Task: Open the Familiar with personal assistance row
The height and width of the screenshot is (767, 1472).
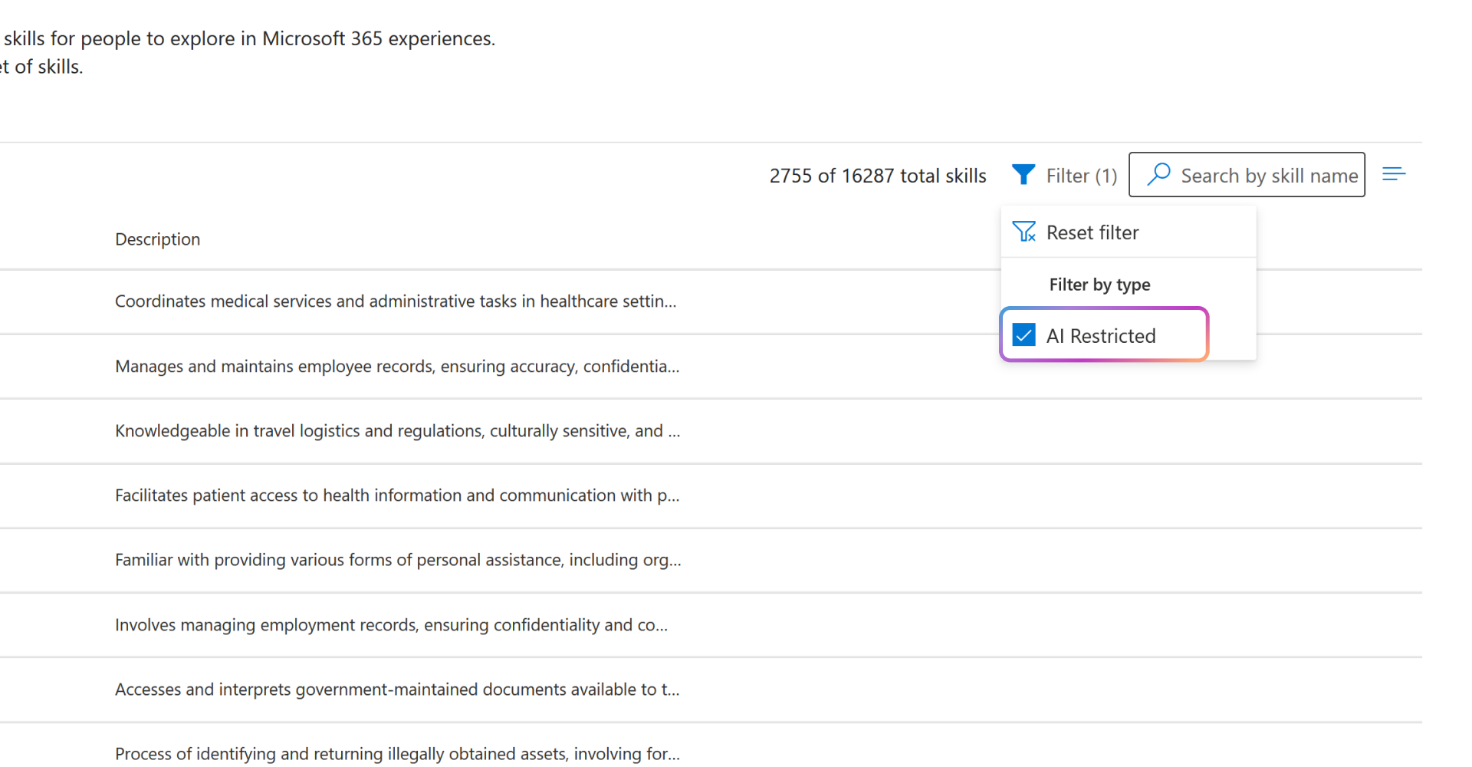Action: 397,560
